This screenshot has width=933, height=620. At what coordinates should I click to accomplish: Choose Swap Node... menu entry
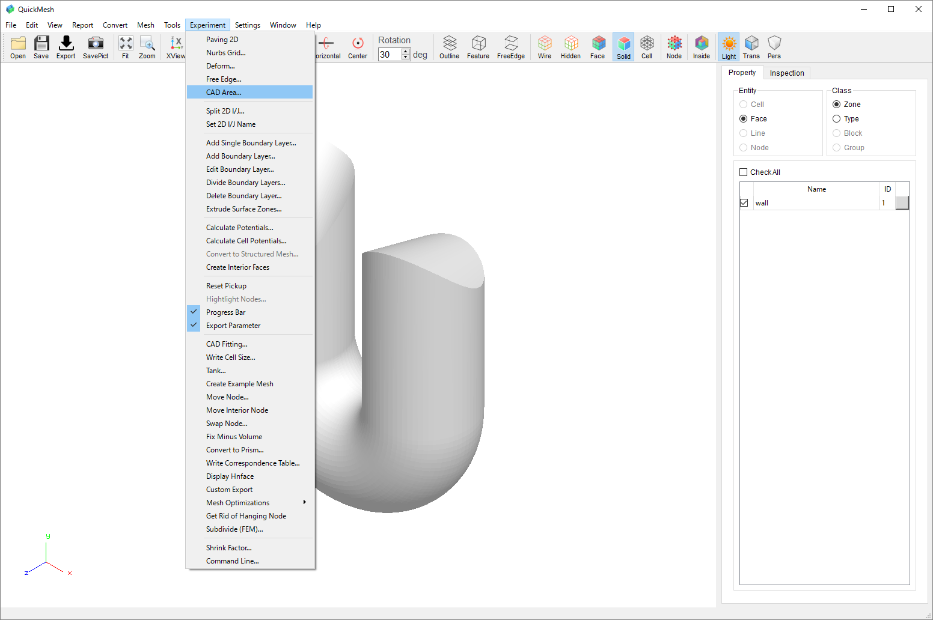[x=249, y=424]
